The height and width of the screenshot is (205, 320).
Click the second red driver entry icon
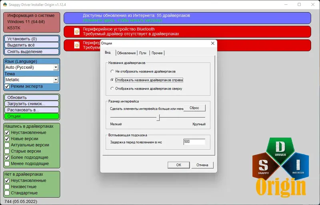click(x=77, y=45)
